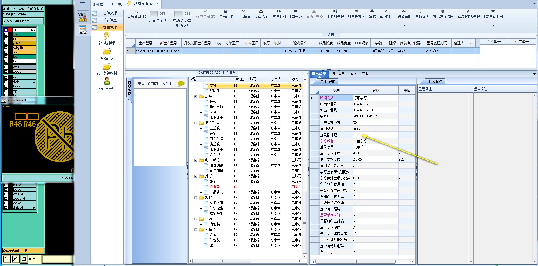Collapse the 镀金手指 process tree node
Screen dimensions: 538x266
(196, 123)
